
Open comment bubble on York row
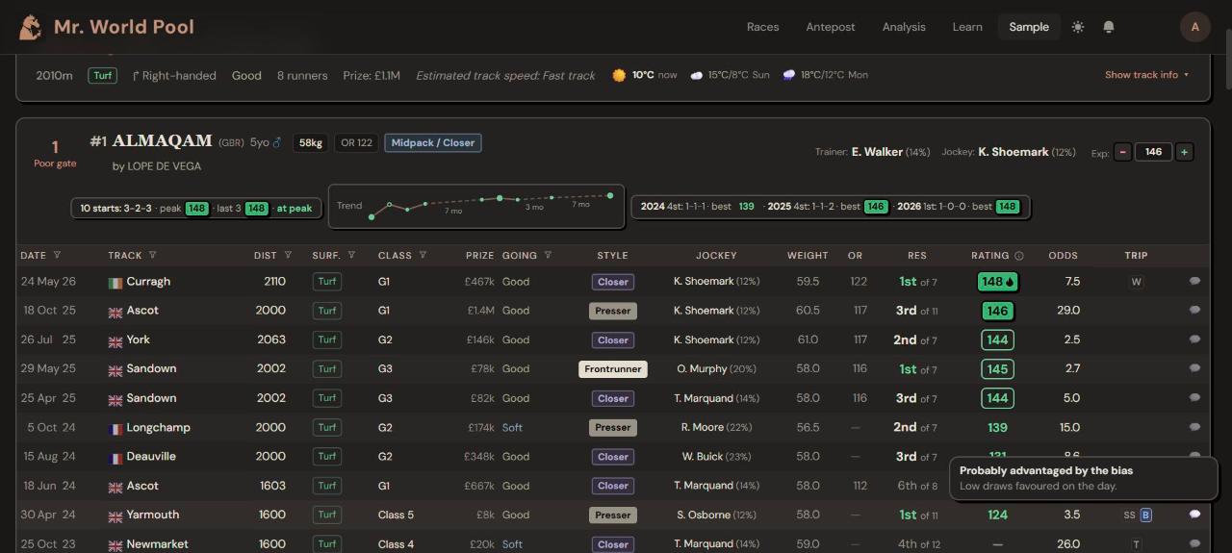tap(1194, 339)
